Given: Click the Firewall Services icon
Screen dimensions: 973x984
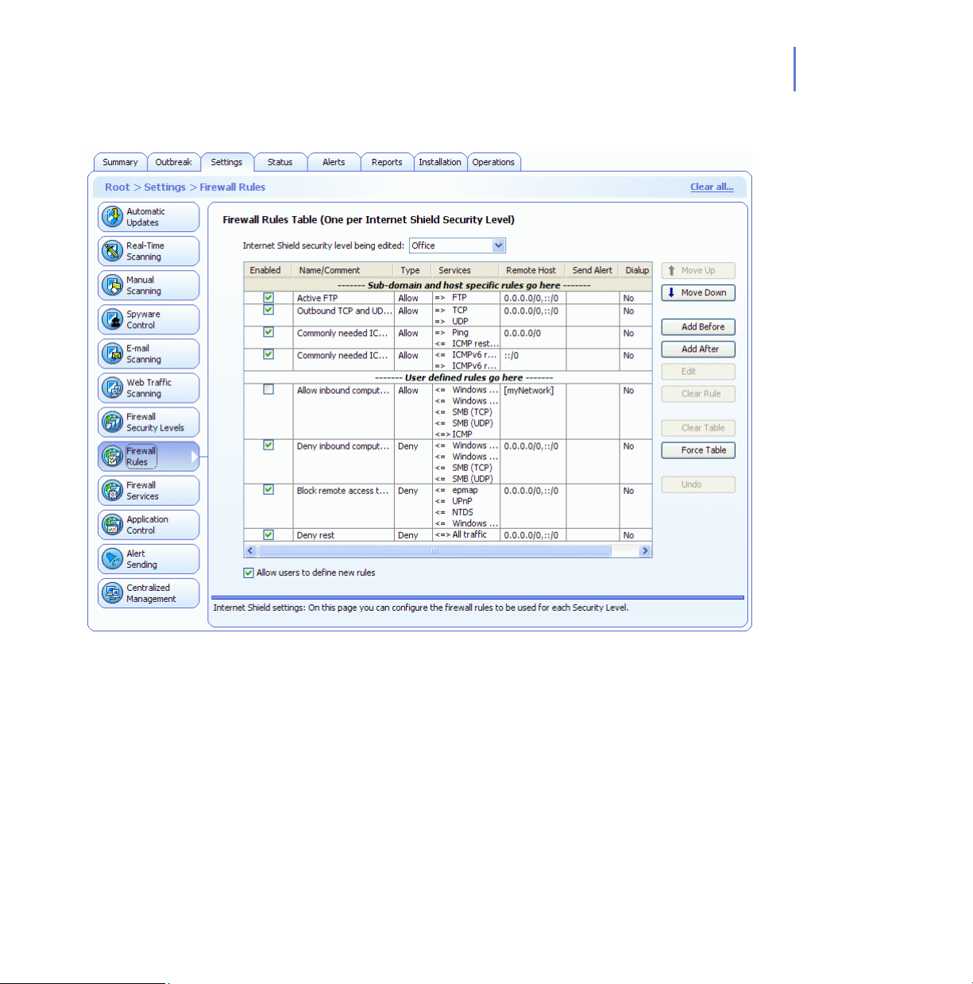Looking at the screenshot, I should (113, 490).
